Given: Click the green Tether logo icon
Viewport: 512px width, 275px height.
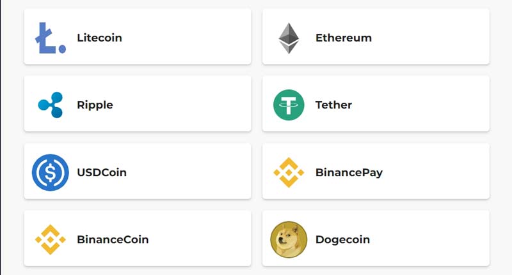Looking at the screenshot, I should point(289,105).
